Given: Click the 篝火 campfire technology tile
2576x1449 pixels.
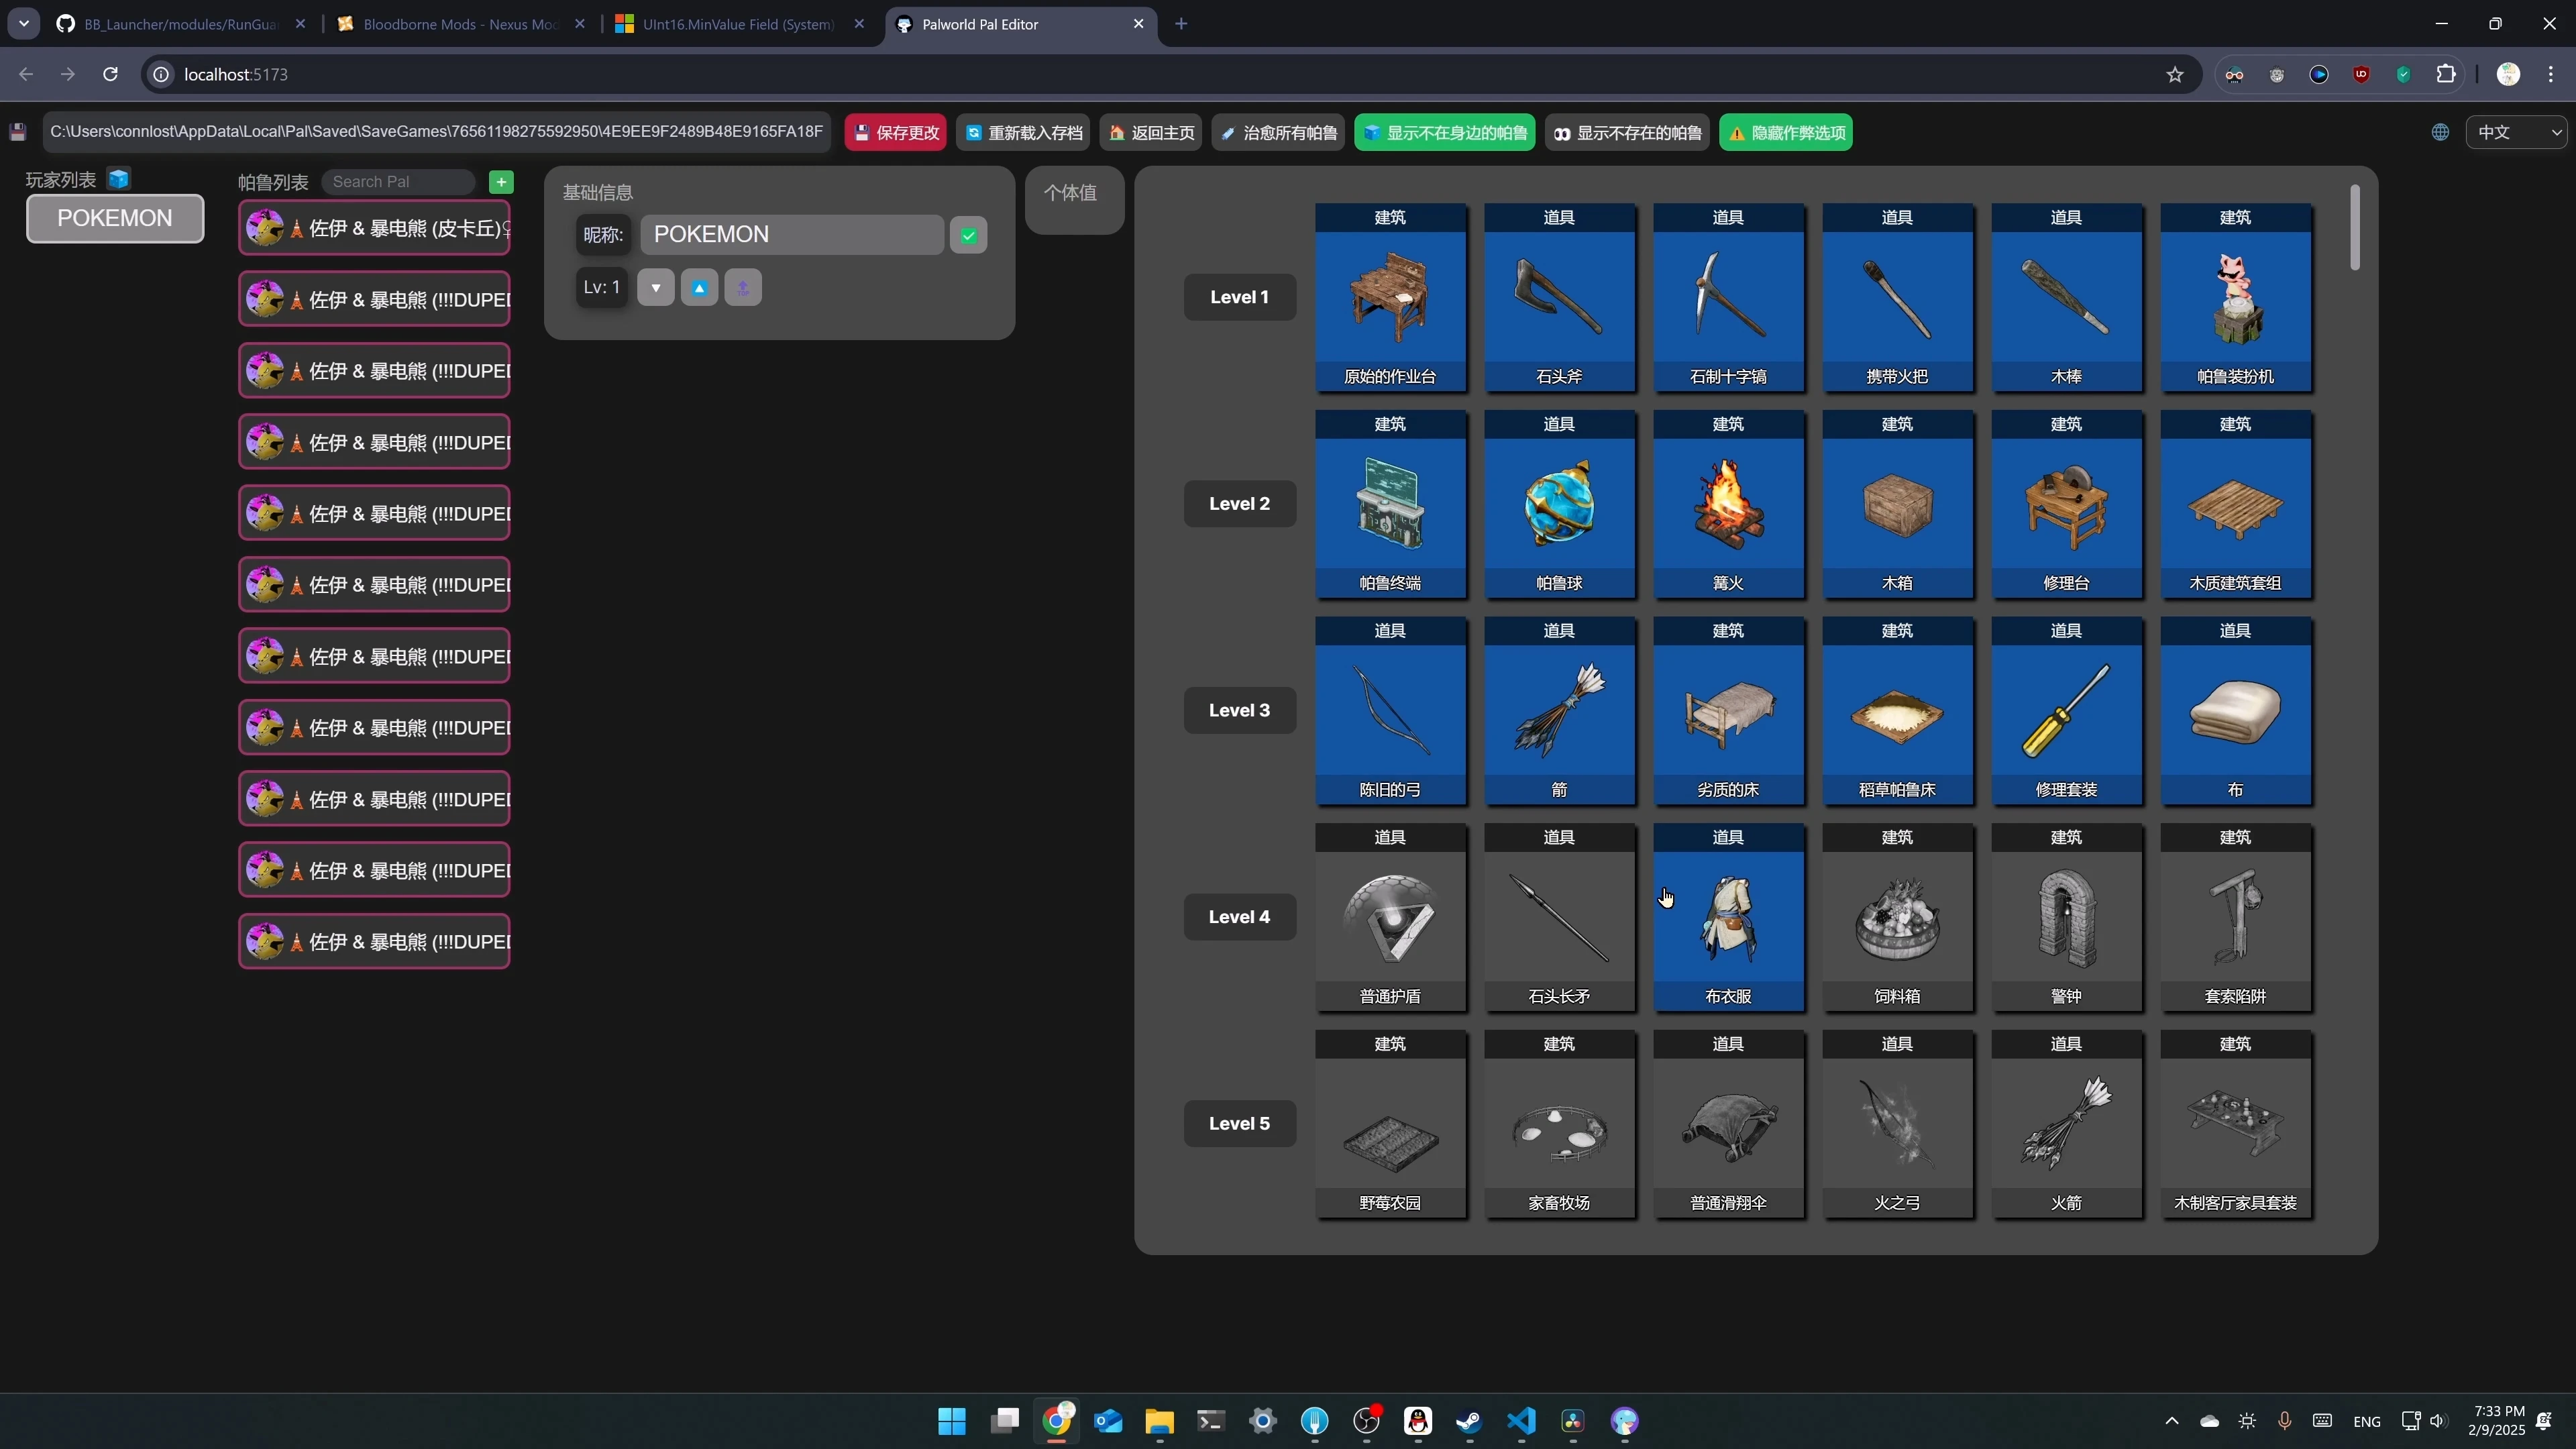Looking at the screenshot, I should (x=1728, y=504).
